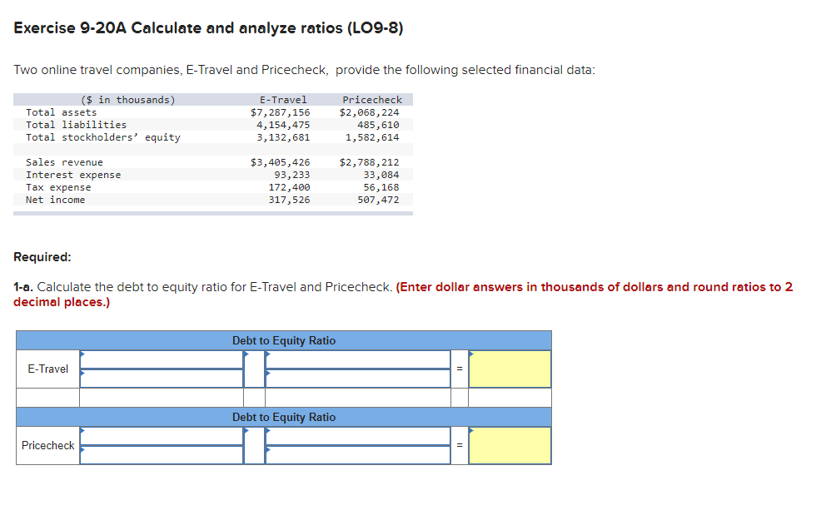Screen dimensions: 836x515
Task: Click the Net income row label
Action: point(56,200)
